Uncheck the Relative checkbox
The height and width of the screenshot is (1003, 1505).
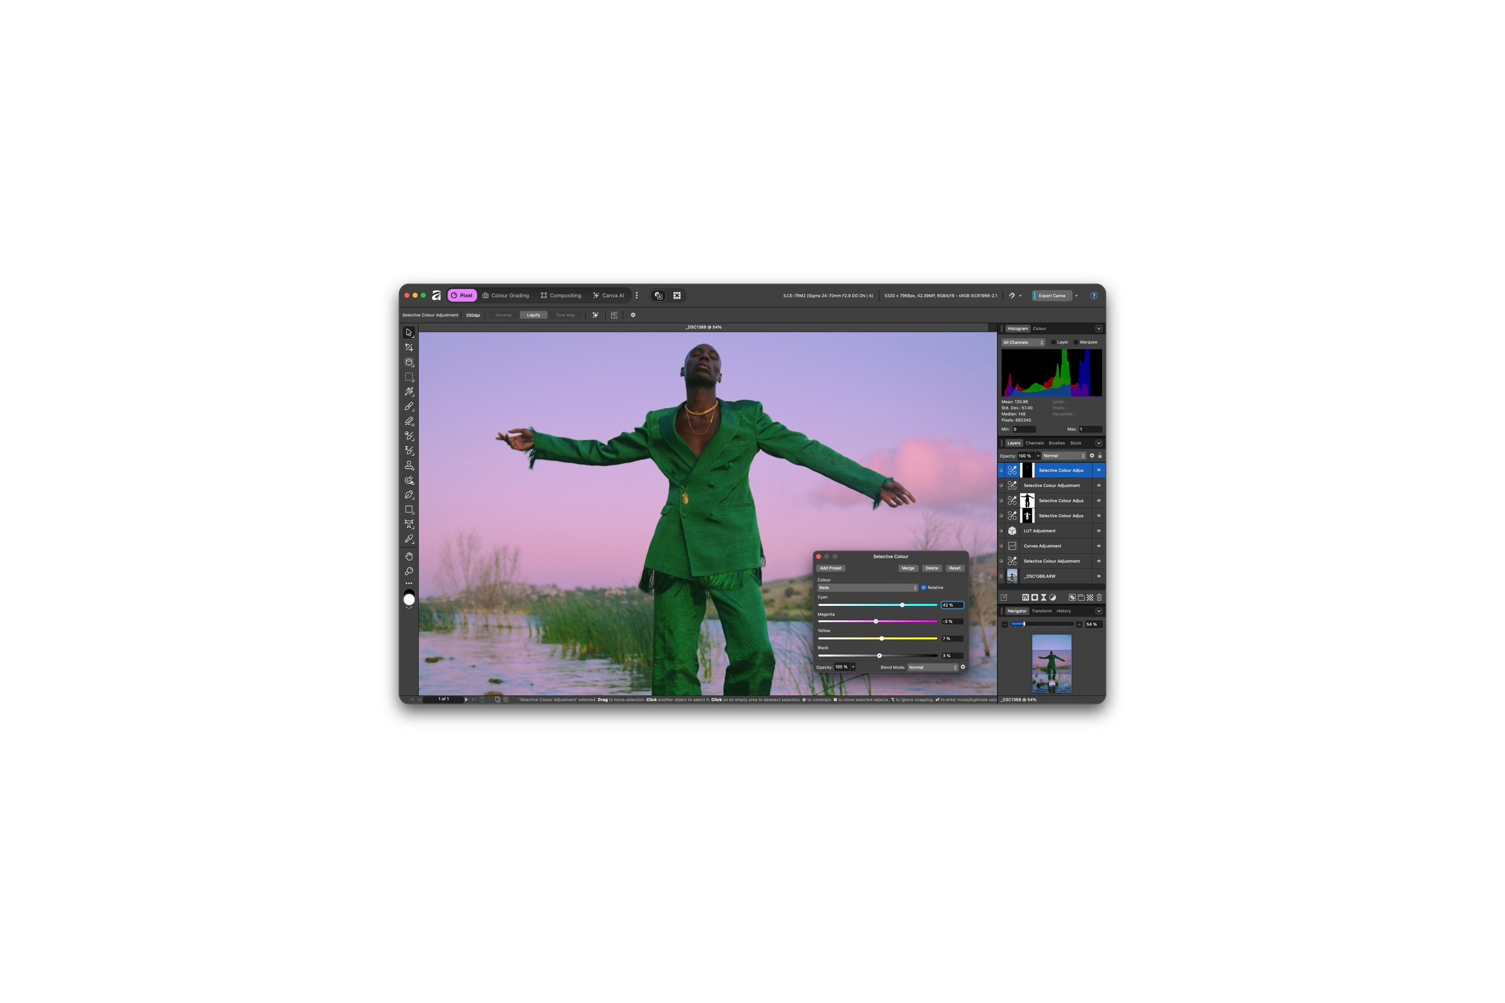[x=924, y=587]
